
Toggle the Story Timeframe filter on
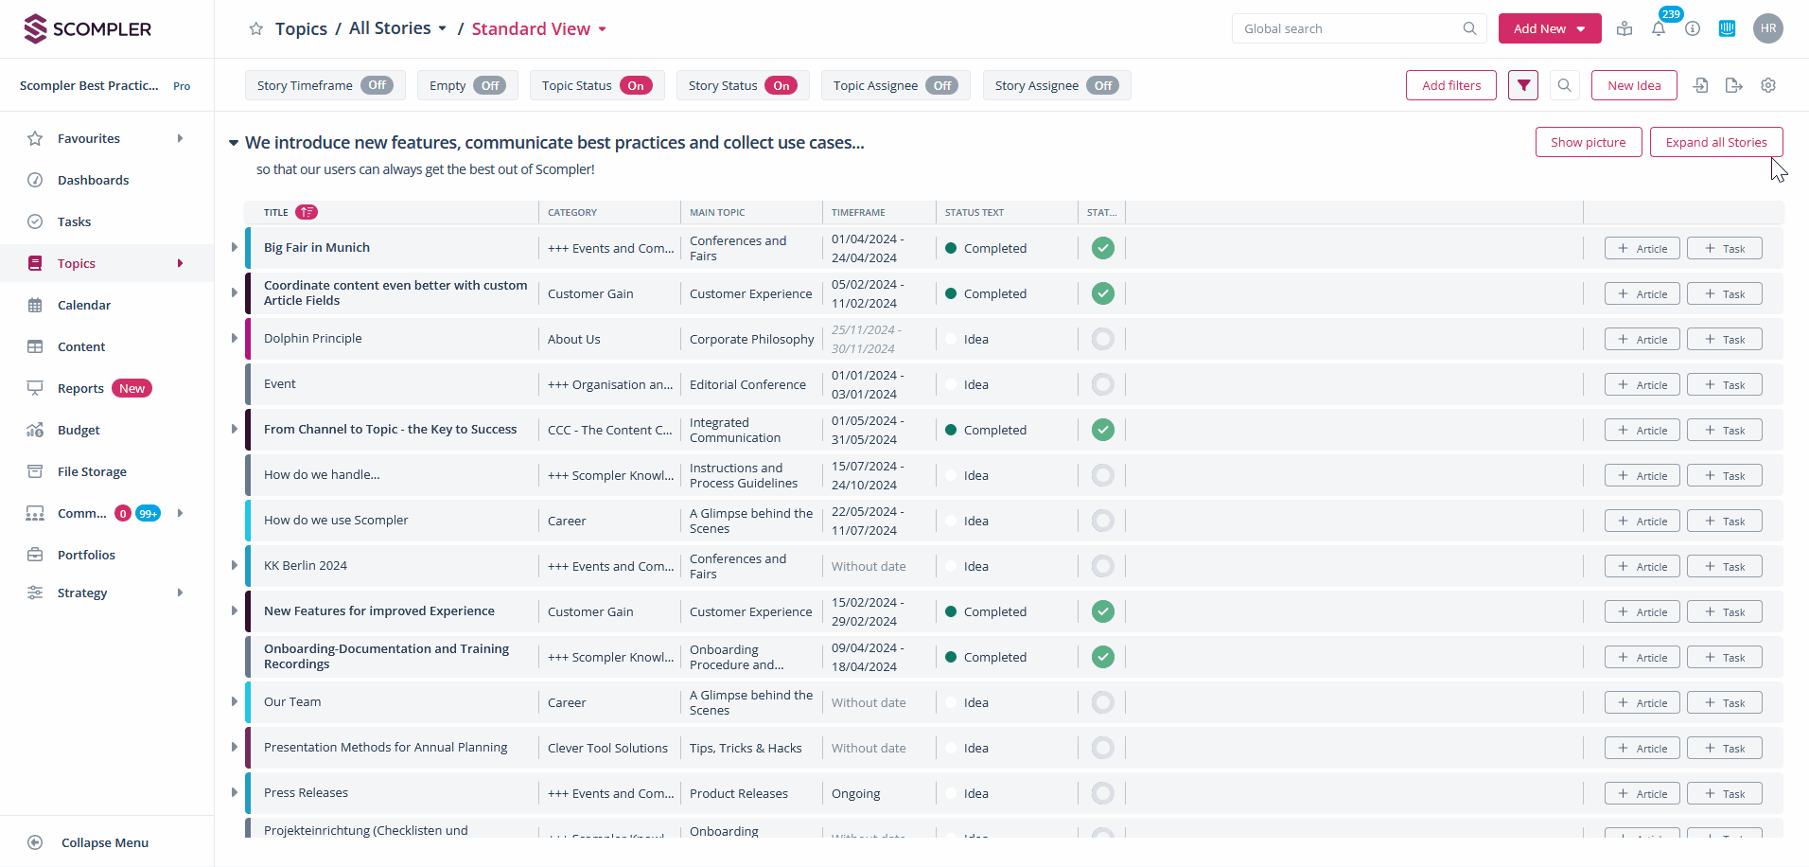(x=378, y=85)
